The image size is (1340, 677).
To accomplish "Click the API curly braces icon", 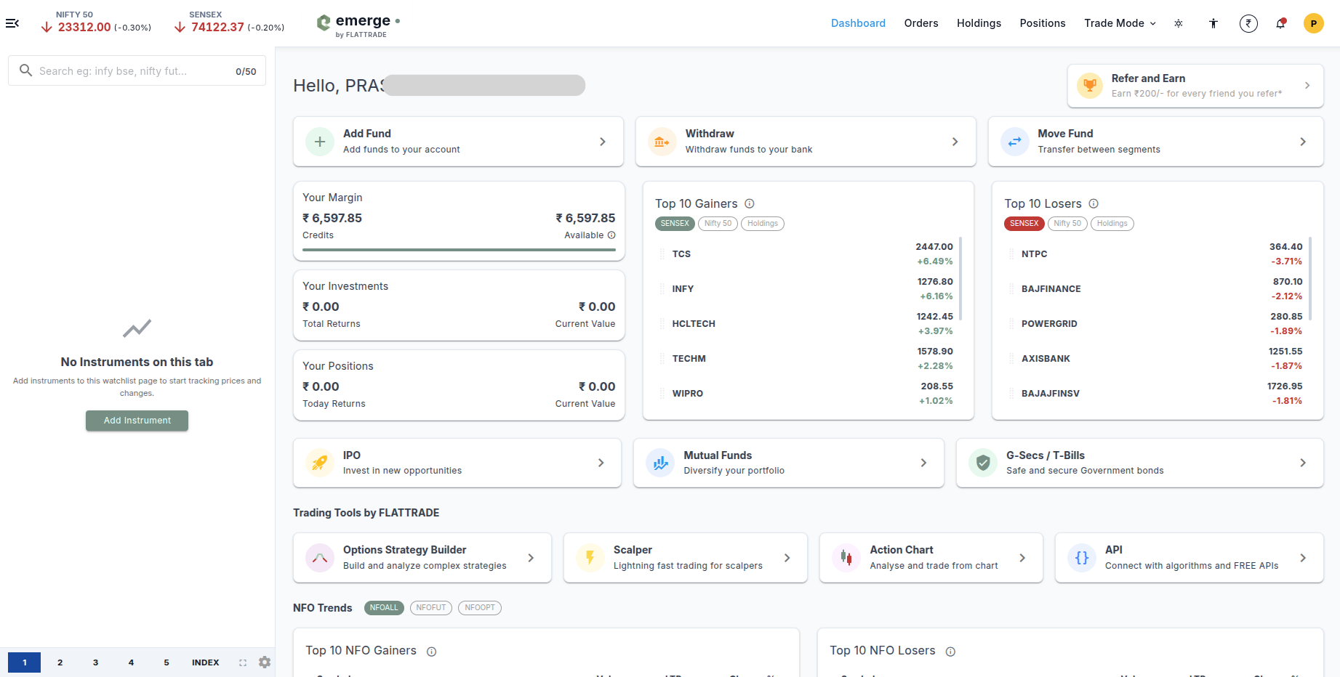I will point(1082,558).
